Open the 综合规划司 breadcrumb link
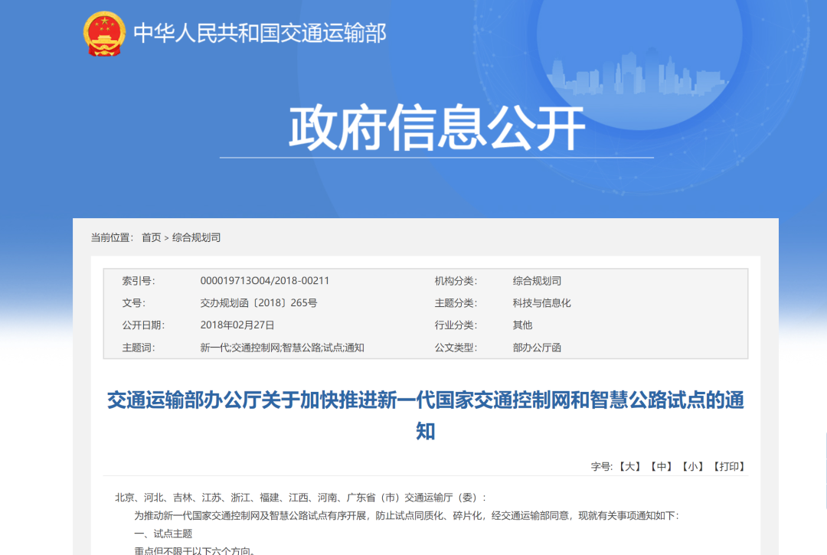This screenshot has height=555, width=827. point(195,238)
